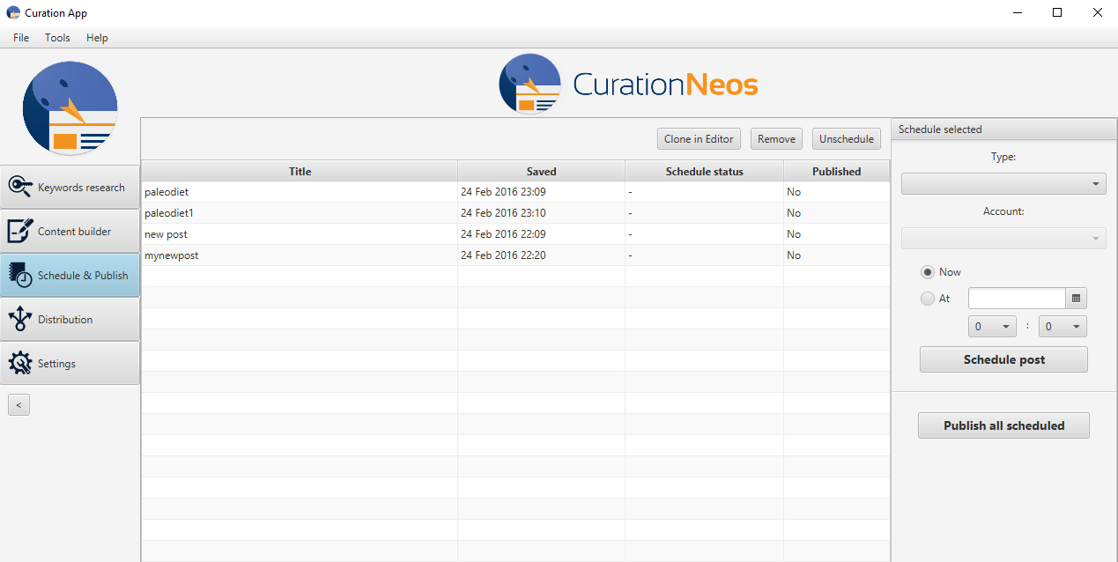The height and width of the screenshot is (562, 1118).
Task: Select the mynewpost row title
Action: 172,255
